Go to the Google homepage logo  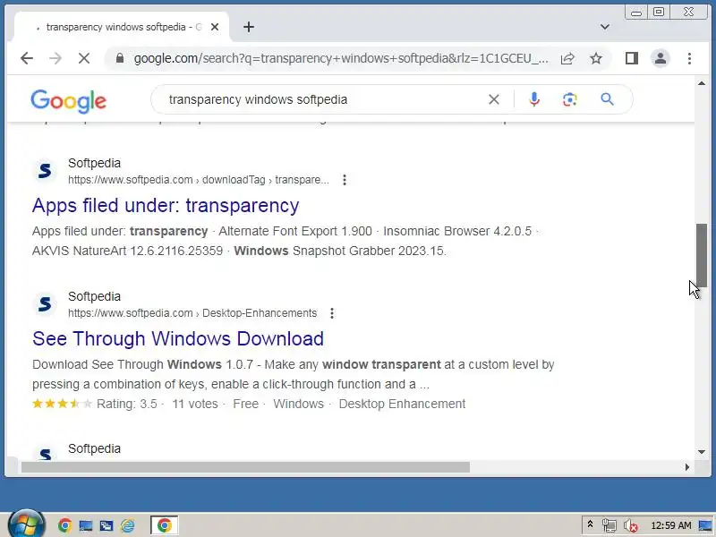click(x=69, y=101)
